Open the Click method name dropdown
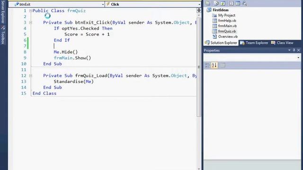 [199, 4]
